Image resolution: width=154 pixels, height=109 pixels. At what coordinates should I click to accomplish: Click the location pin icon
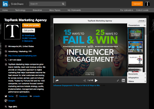pyautogui.click(x=6, y=46)
